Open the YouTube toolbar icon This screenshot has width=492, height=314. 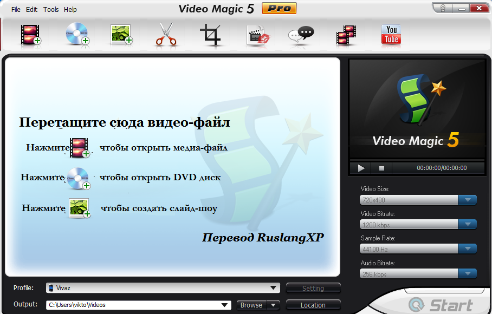[x=391, y=35]
